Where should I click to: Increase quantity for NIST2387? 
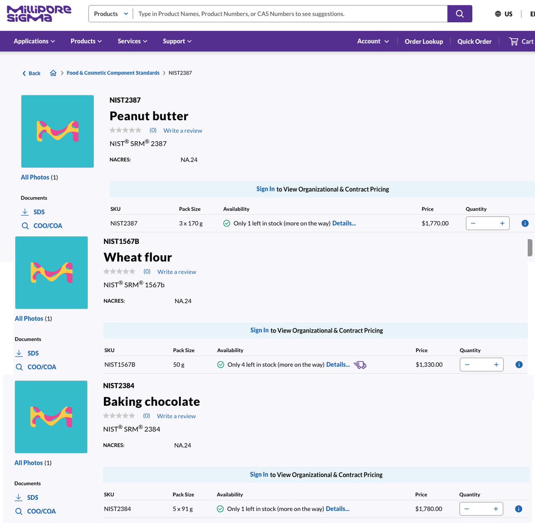pos(502,223)
